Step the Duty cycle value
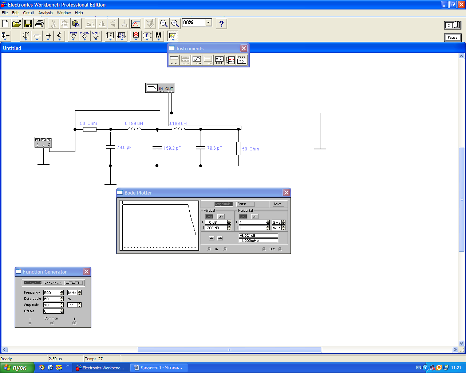 pyautogui.click(x=62, y=299)
